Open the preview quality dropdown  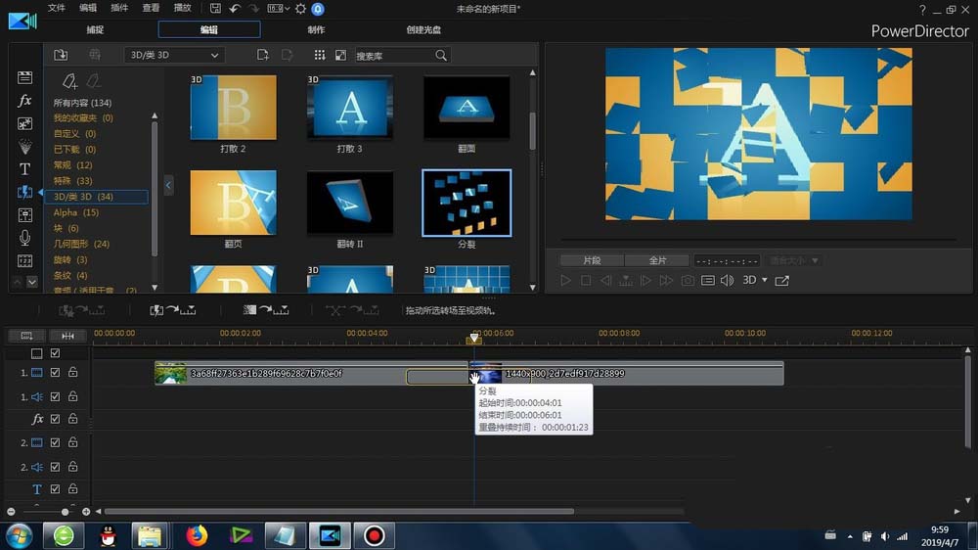793,260
